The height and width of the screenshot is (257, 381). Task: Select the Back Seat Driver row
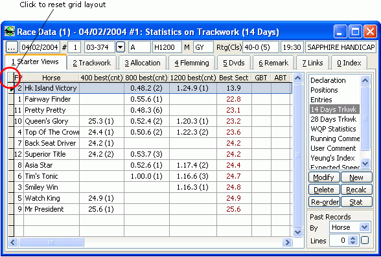tap(153, 143)
